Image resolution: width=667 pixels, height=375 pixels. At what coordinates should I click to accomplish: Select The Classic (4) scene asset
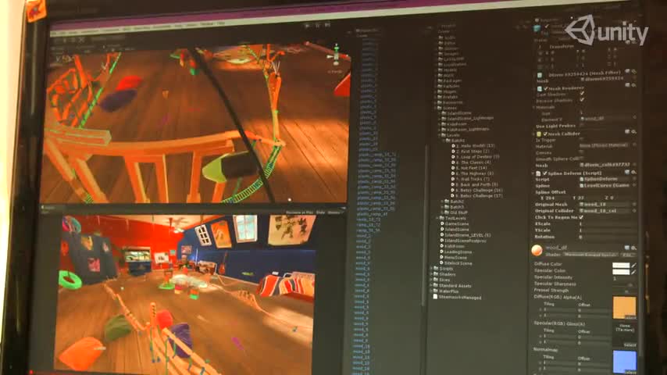point(471,162)
